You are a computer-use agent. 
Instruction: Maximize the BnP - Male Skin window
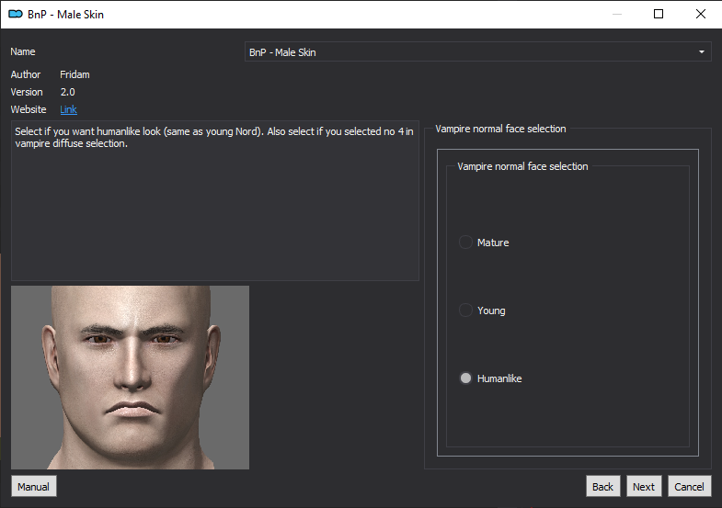point(659,14)
